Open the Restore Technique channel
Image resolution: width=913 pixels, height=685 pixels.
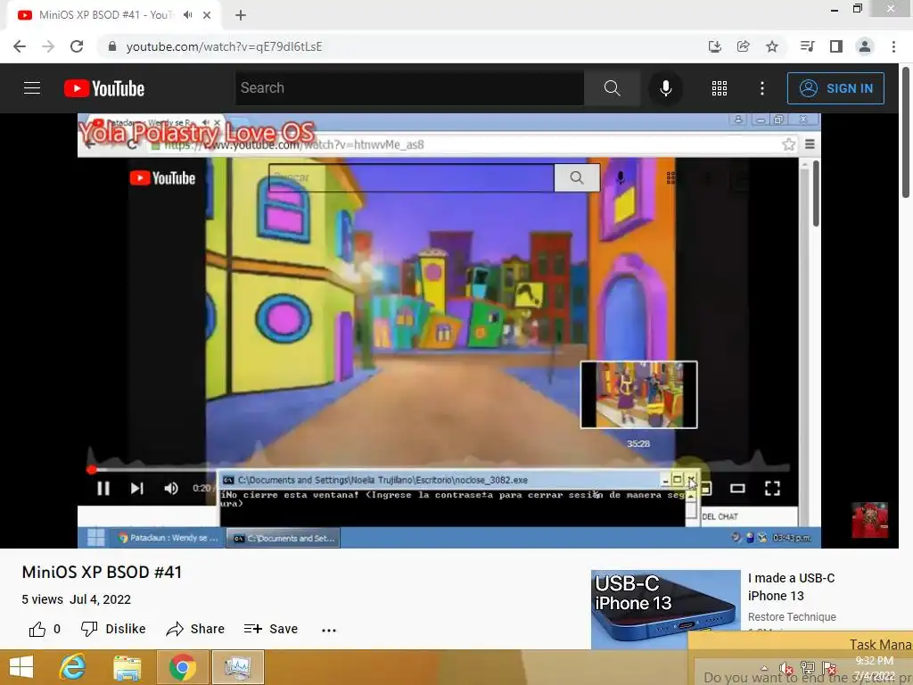pyautogui.click(x=792, y=617)
